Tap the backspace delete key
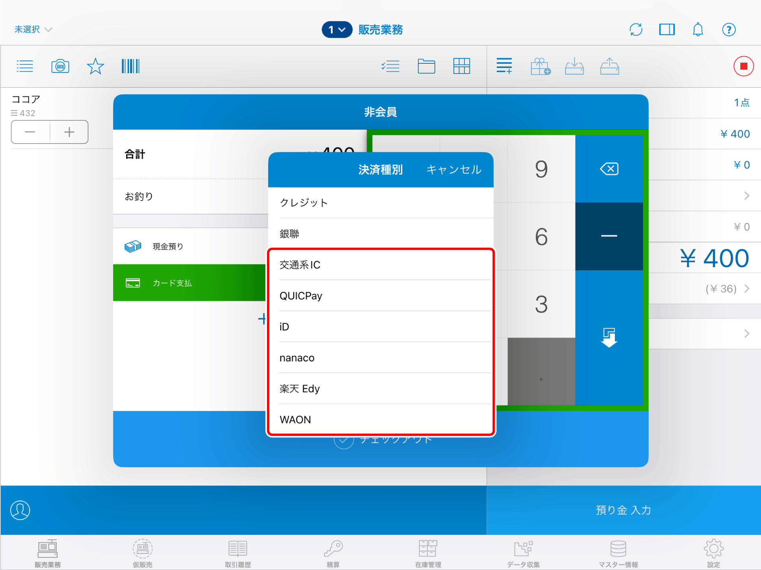The height and width of the screenshot is (570, 761). (609, 169)
